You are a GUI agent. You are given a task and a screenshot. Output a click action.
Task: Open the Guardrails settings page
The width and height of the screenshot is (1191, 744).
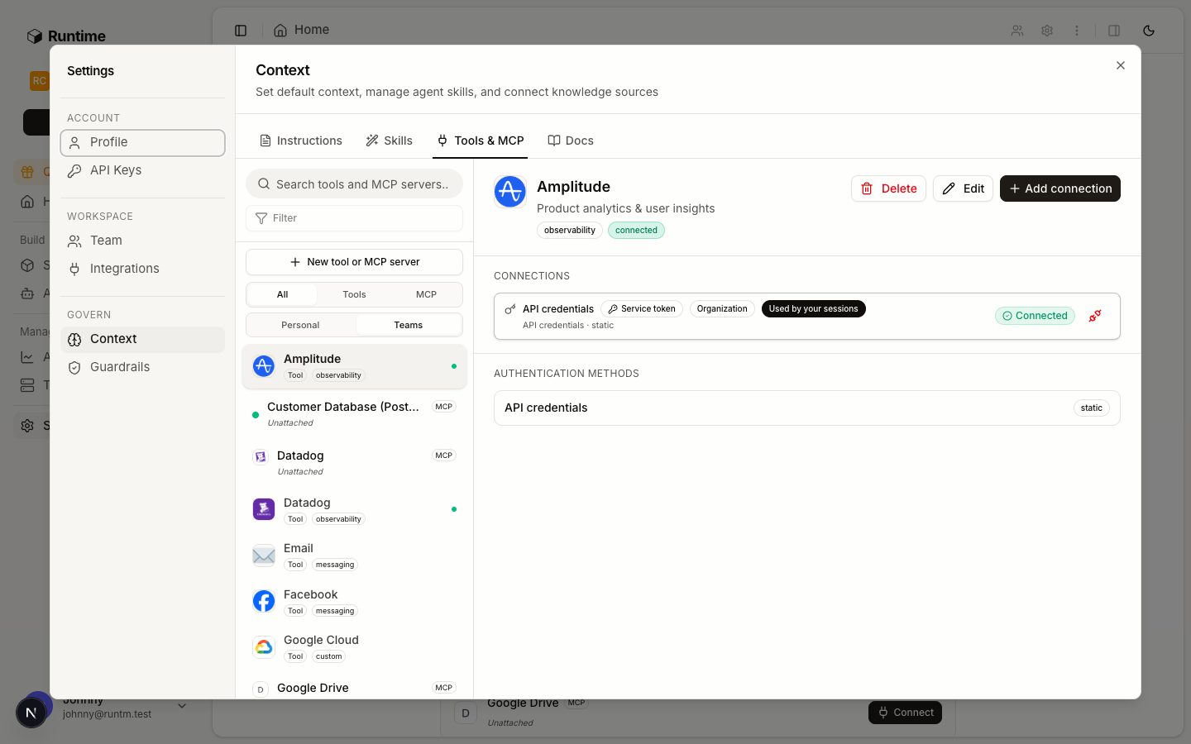(142, 367)
